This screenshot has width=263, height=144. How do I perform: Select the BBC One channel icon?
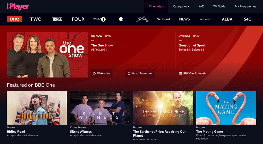(x=14, y=19)
